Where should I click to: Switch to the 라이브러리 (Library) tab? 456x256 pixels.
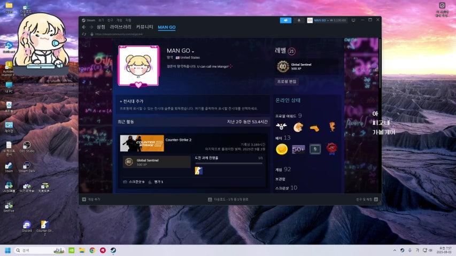click(x=121, y=27)
